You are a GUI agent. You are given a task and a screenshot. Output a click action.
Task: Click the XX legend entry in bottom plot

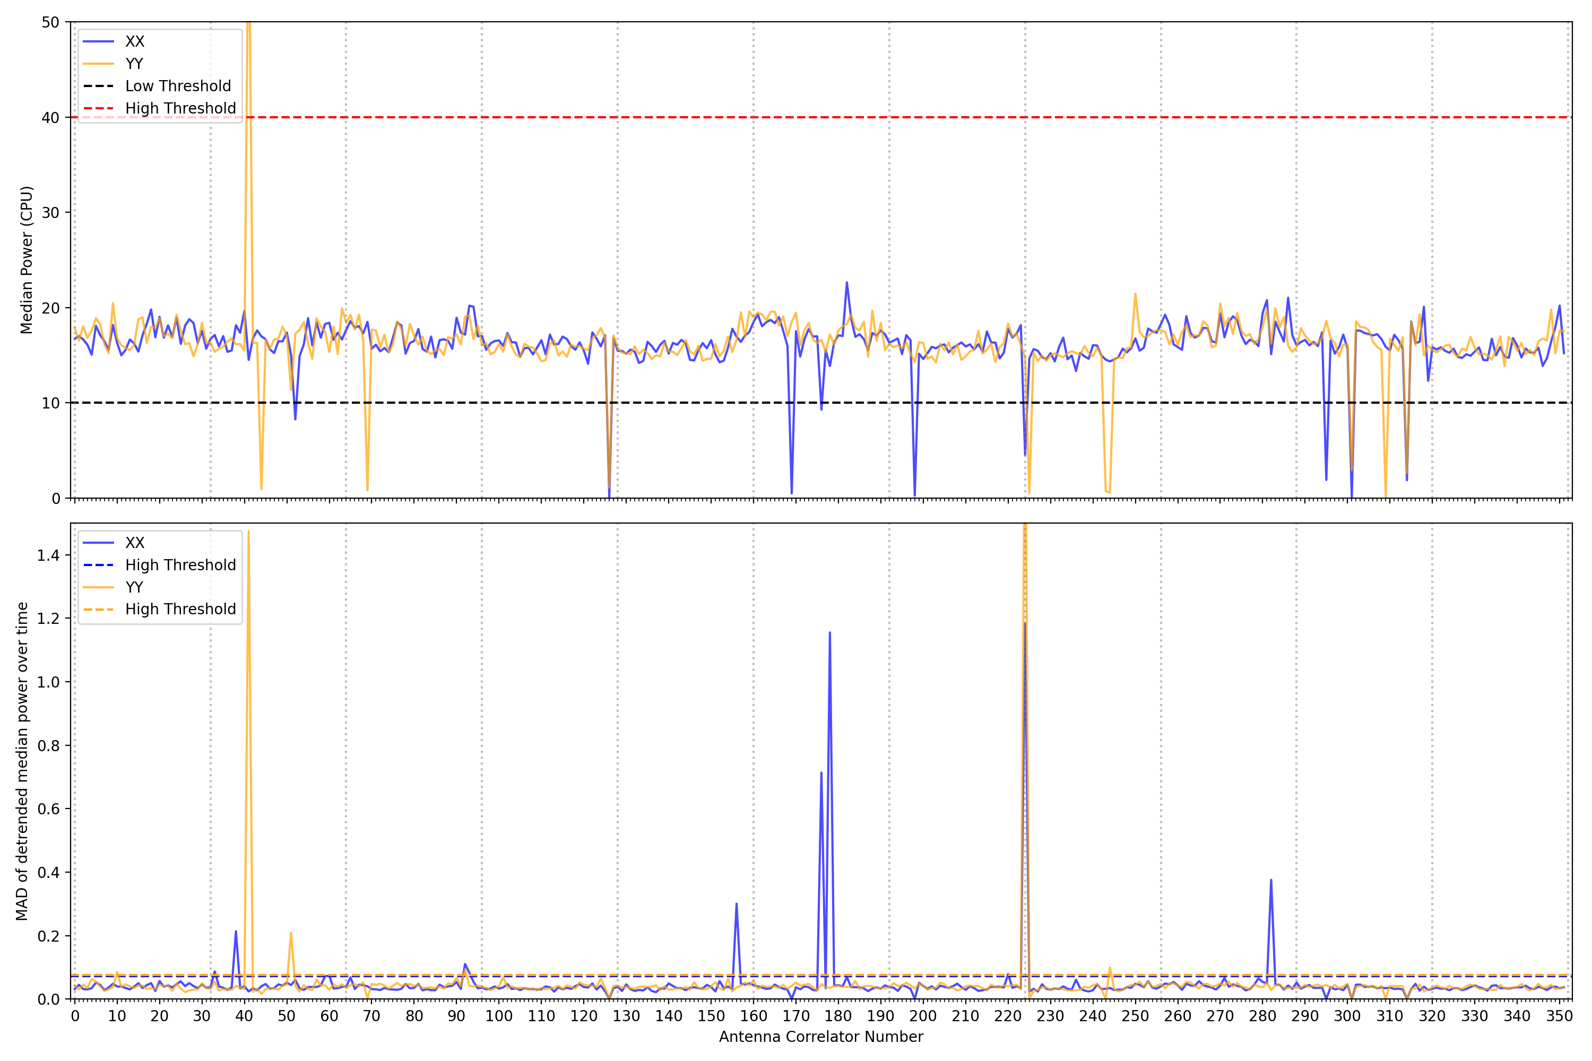[x=134, y=543]
